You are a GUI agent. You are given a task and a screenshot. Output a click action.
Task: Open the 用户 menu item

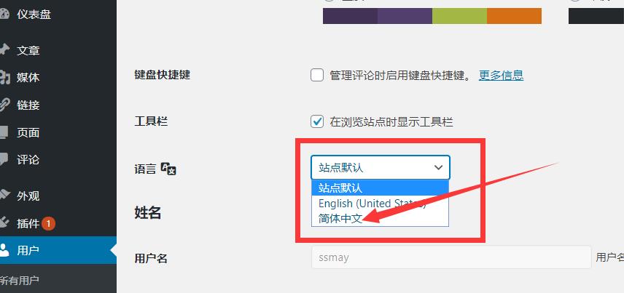[x=58, y=250]
